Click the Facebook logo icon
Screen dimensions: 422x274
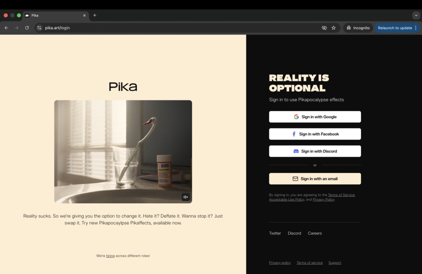tap(294, 134)
